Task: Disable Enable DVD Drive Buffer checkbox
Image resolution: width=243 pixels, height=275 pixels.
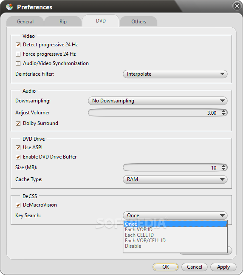Action: click(x=18, y=157)
